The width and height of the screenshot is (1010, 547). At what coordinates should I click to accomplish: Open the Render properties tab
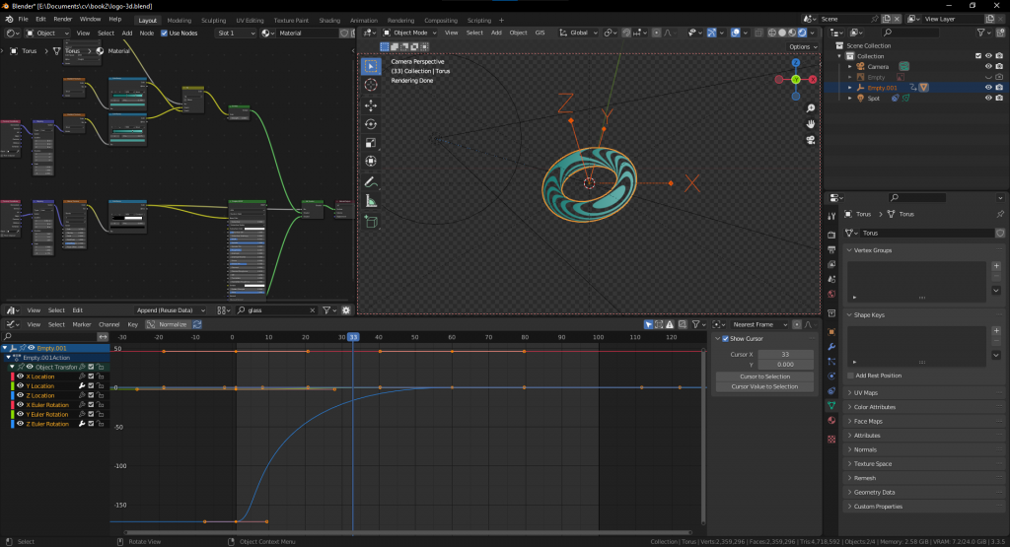click(x=831, y=235)
